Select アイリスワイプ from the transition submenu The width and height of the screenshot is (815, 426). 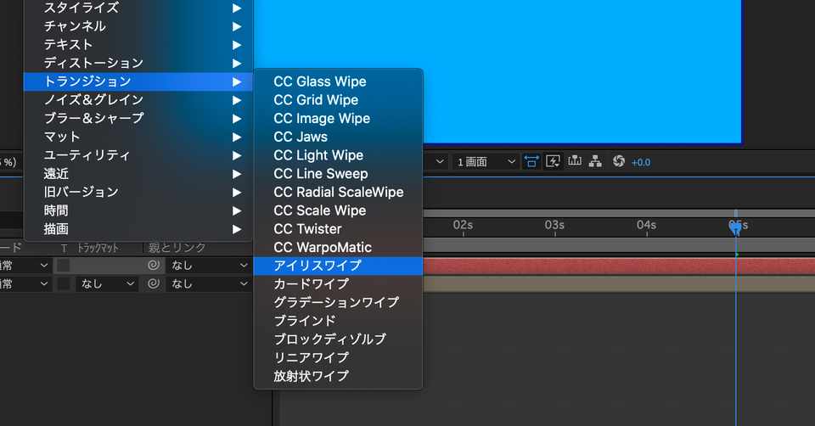click(x=339, y=266)
